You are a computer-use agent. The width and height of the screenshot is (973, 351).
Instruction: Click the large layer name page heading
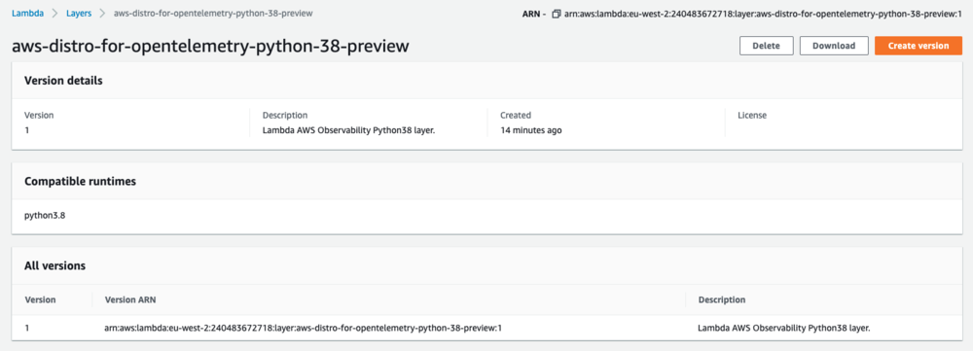tap(210, 46)
